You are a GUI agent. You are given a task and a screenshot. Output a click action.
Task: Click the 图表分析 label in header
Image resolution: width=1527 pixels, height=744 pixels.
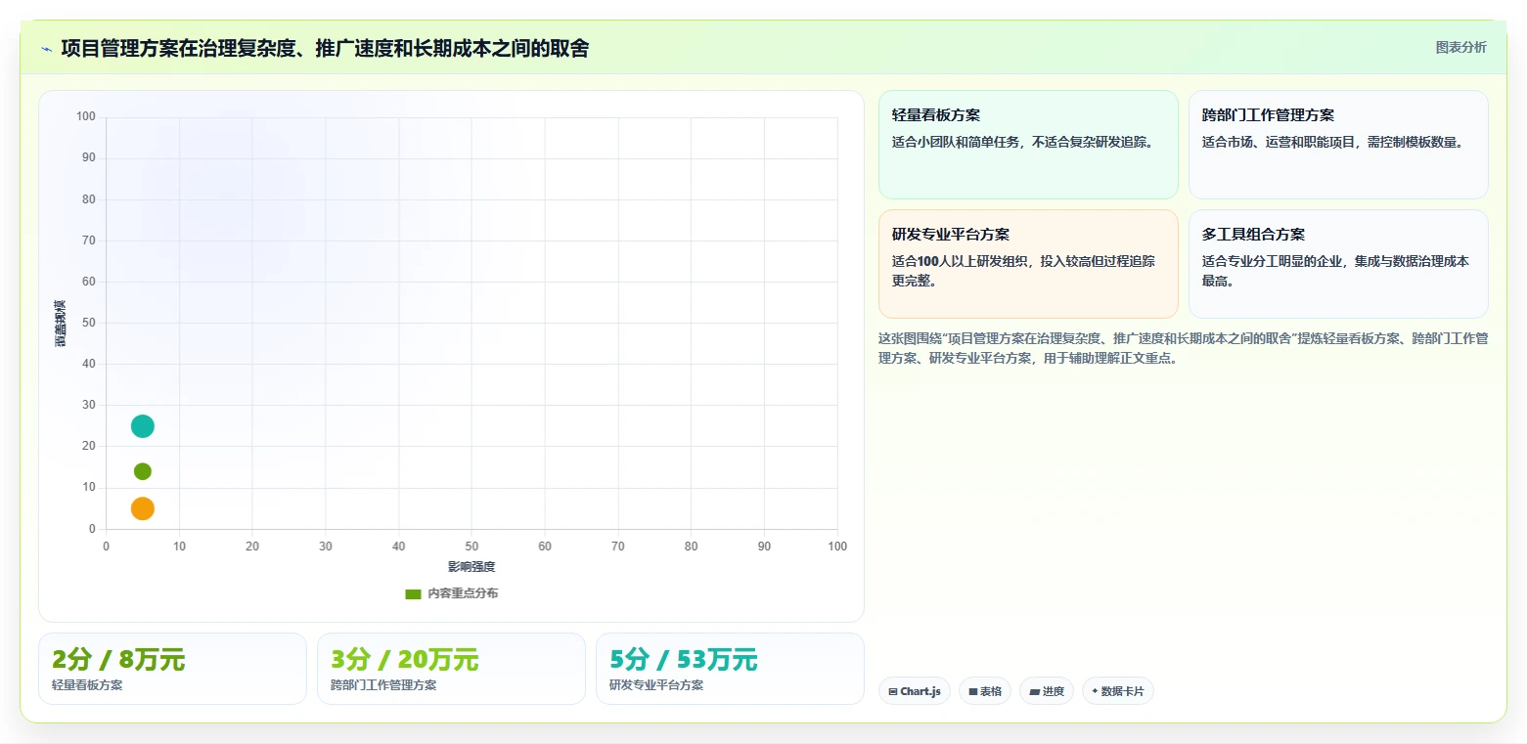tap(1460, 47)
